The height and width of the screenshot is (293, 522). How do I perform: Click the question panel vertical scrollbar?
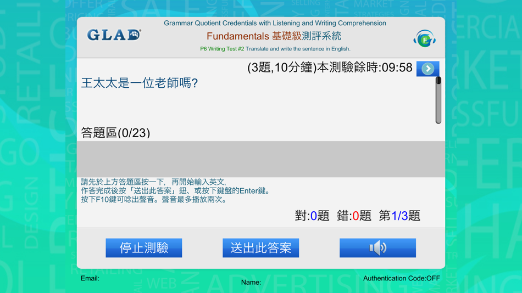pos(438,100)
